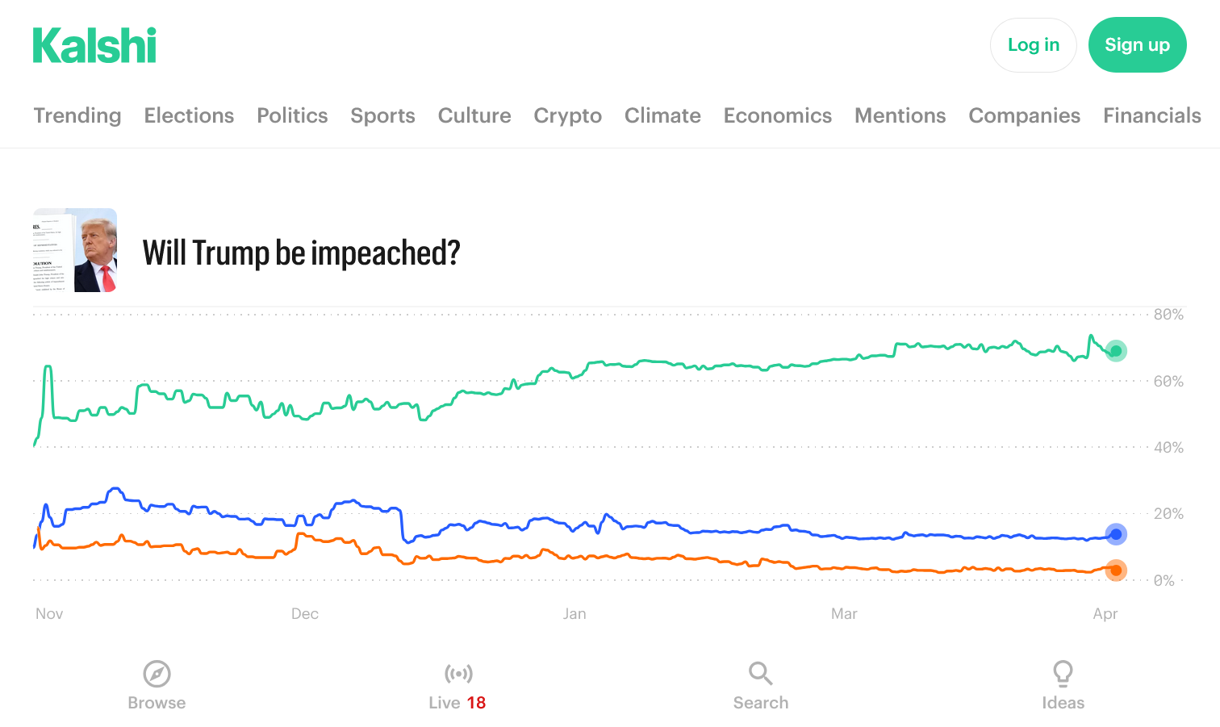Open the Ideas lightbulb icon

click(x=1063, y=674)
